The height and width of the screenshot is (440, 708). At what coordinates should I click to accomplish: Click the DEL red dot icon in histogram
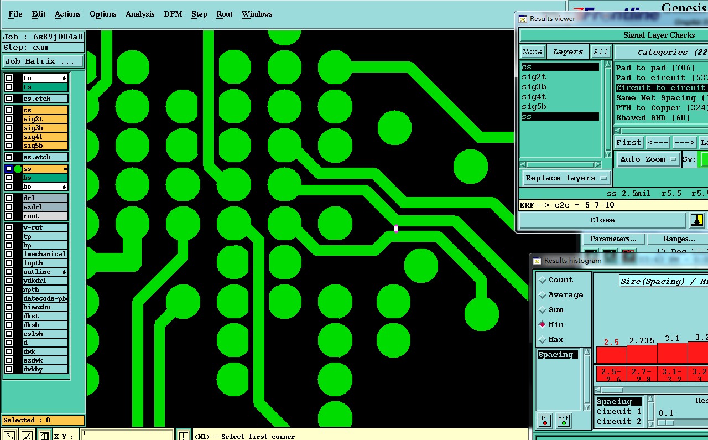[x=545, y=420]
